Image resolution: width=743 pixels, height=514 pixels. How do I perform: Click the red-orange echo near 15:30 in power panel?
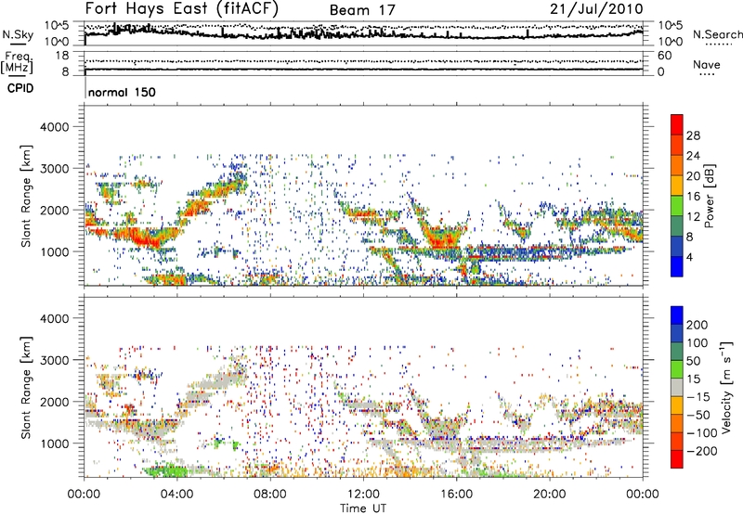pos(440,239)
